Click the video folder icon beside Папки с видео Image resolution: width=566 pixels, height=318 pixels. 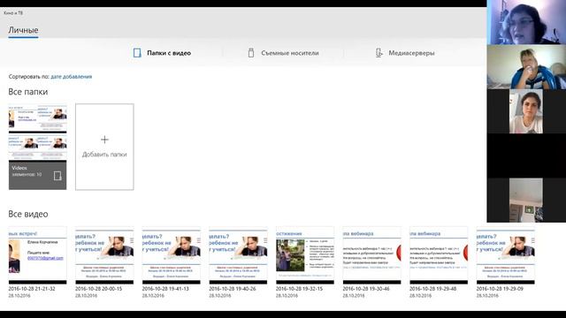click(x=137, y=53)
